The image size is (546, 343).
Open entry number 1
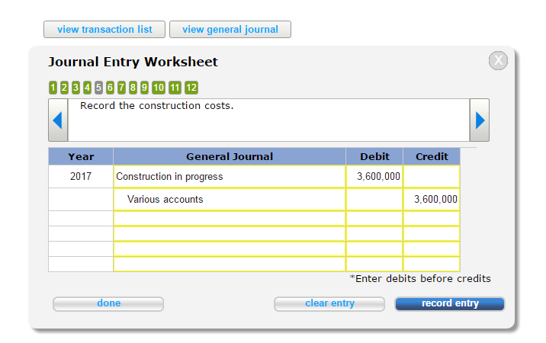[53, 88]
